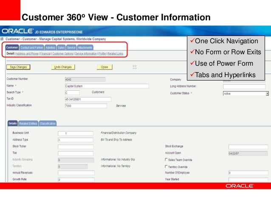The height and width of the screenshot is (203, 271).
Task: Click 'Financial/Distribution Company' text
Action: pyautogui.click(x=119, y=133)
